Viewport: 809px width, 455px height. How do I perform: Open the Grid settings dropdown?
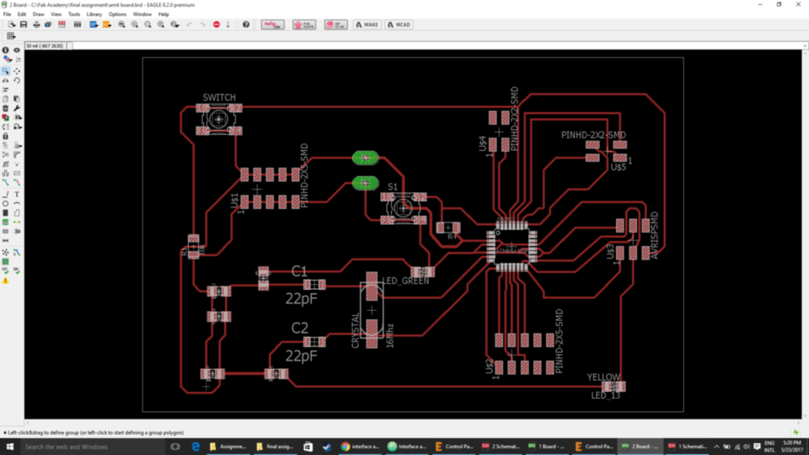pyautogui.click(x=11, y=36)
